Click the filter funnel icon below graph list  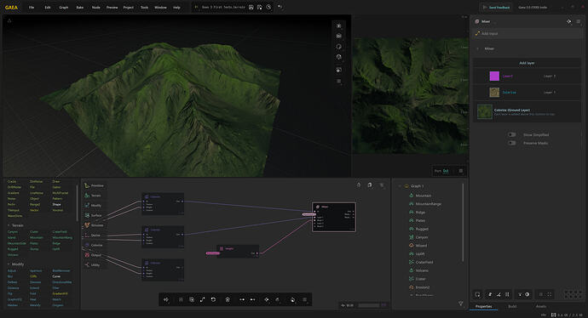pos(460,304)
